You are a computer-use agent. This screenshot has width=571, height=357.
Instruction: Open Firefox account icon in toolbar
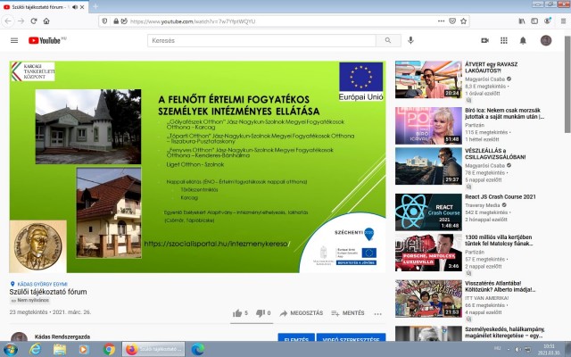[x=547, y=21]
